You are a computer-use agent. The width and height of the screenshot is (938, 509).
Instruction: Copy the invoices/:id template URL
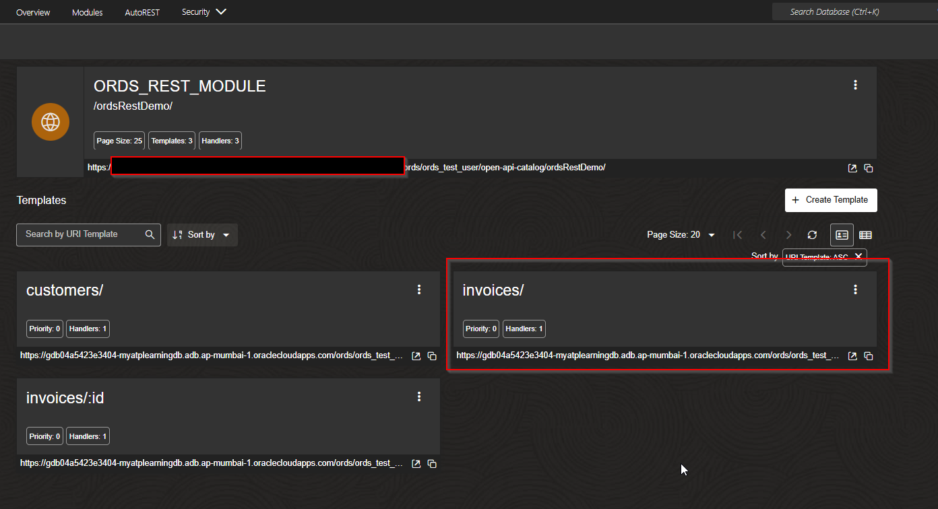[x=432, y=463]
